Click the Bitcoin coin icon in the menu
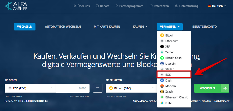This screenshot has width=233, height=111. pyautogui.click(x=162, y=35)
